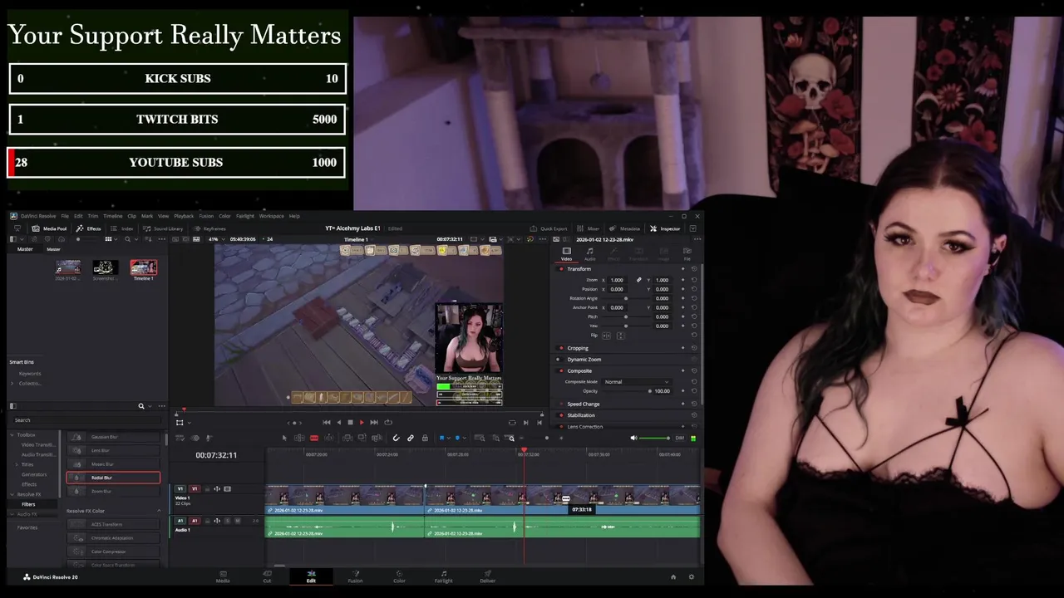Toggle timeline snapping magnet
1064x598 pixels.
pos(396,438)
